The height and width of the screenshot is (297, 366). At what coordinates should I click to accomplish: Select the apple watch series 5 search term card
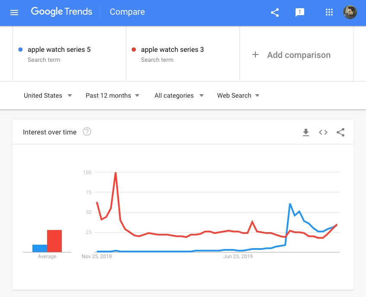(69, 54)
